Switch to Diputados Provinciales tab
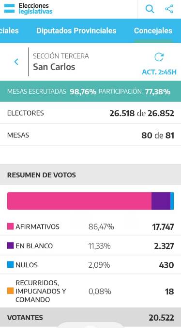The width and height of the screenshot is (181, 328). click(76, 31)
